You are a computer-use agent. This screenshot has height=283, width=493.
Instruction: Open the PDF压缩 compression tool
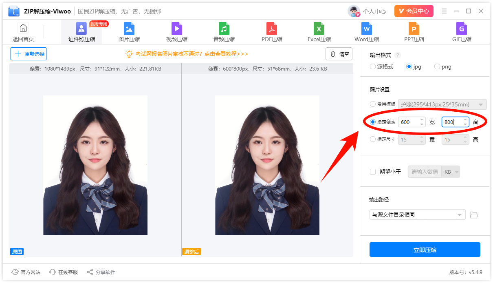(x=272, y=32)
